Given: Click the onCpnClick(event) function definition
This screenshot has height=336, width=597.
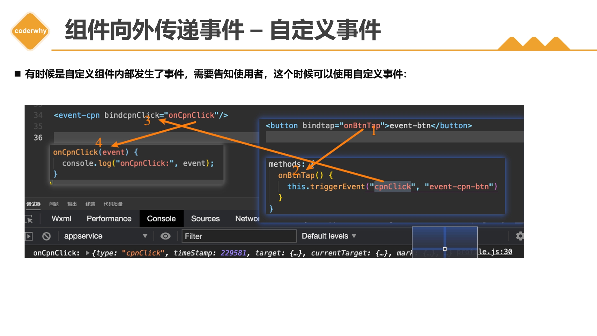Looking at the screenshot, I should coord(95,152).
